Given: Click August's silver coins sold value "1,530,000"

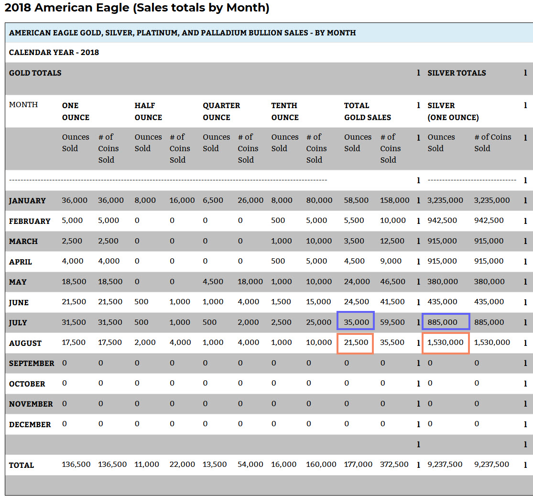Looking at the screenshot, I should pyautogui.click(x=492, y=342).
